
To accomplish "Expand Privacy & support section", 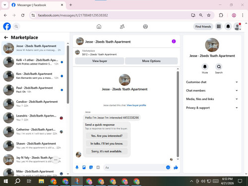I will pyautogui.click(x=212, y=108).
